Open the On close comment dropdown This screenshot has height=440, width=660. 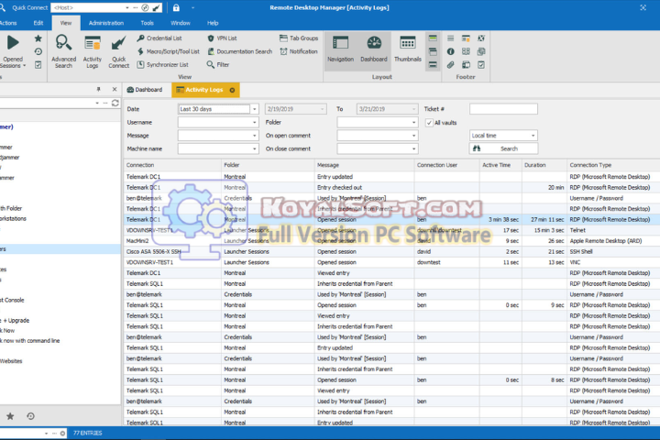(413, 148)
